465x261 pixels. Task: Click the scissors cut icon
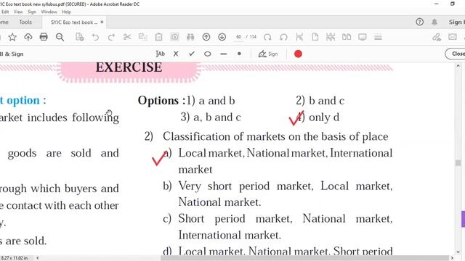tap(127, 37)
